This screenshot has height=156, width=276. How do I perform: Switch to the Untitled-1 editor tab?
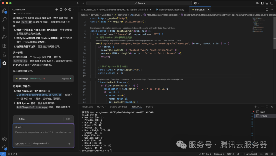(116, 10)
